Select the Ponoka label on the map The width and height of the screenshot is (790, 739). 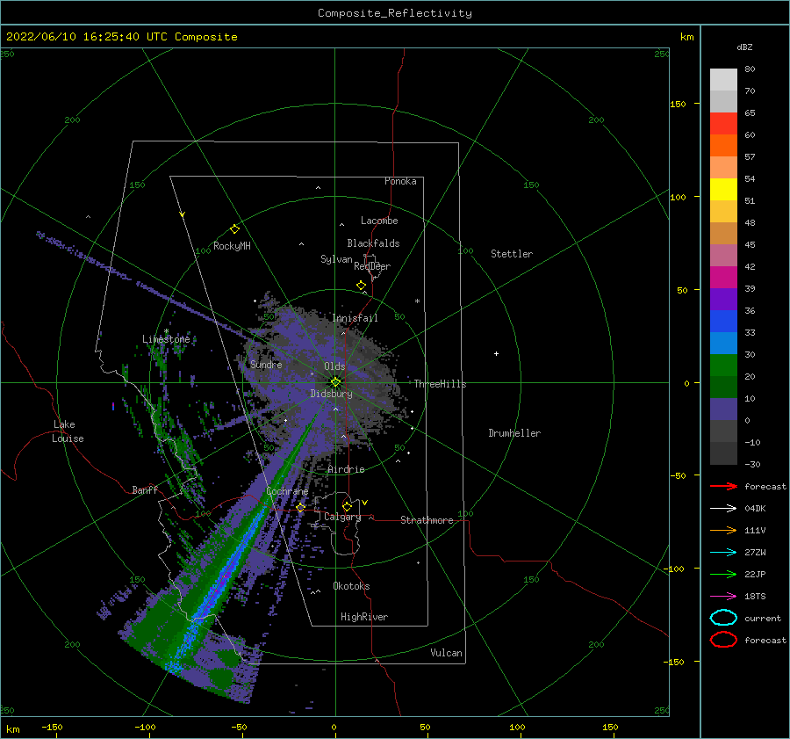click(400, 181)
